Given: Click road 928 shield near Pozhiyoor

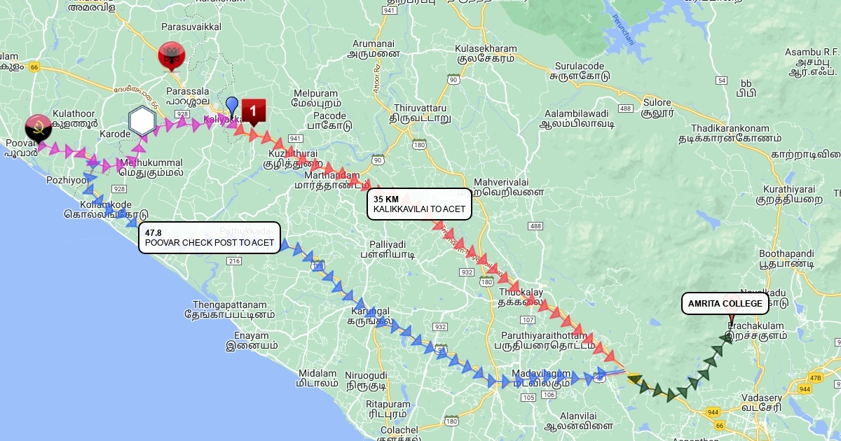Looking at the screenshot, I should pyautogui.click(x=118, y=189).
